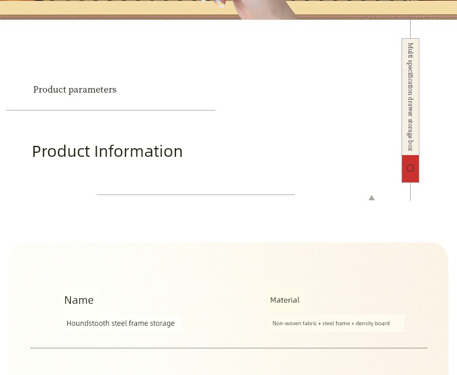Viewport: 457px width, 375px height.
Task: Click the small gray triangle arrow
Action: click(x=371, y=198)
